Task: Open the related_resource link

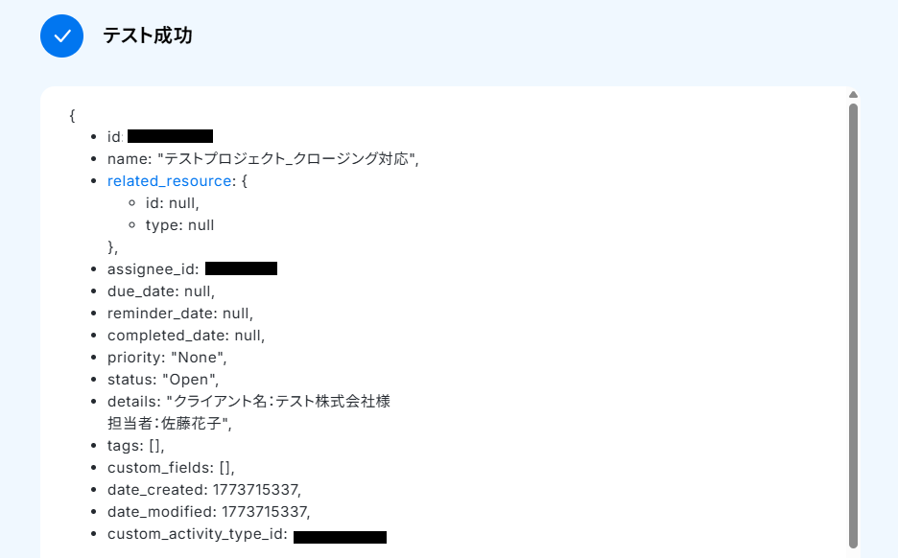Action: coord(169,181)
